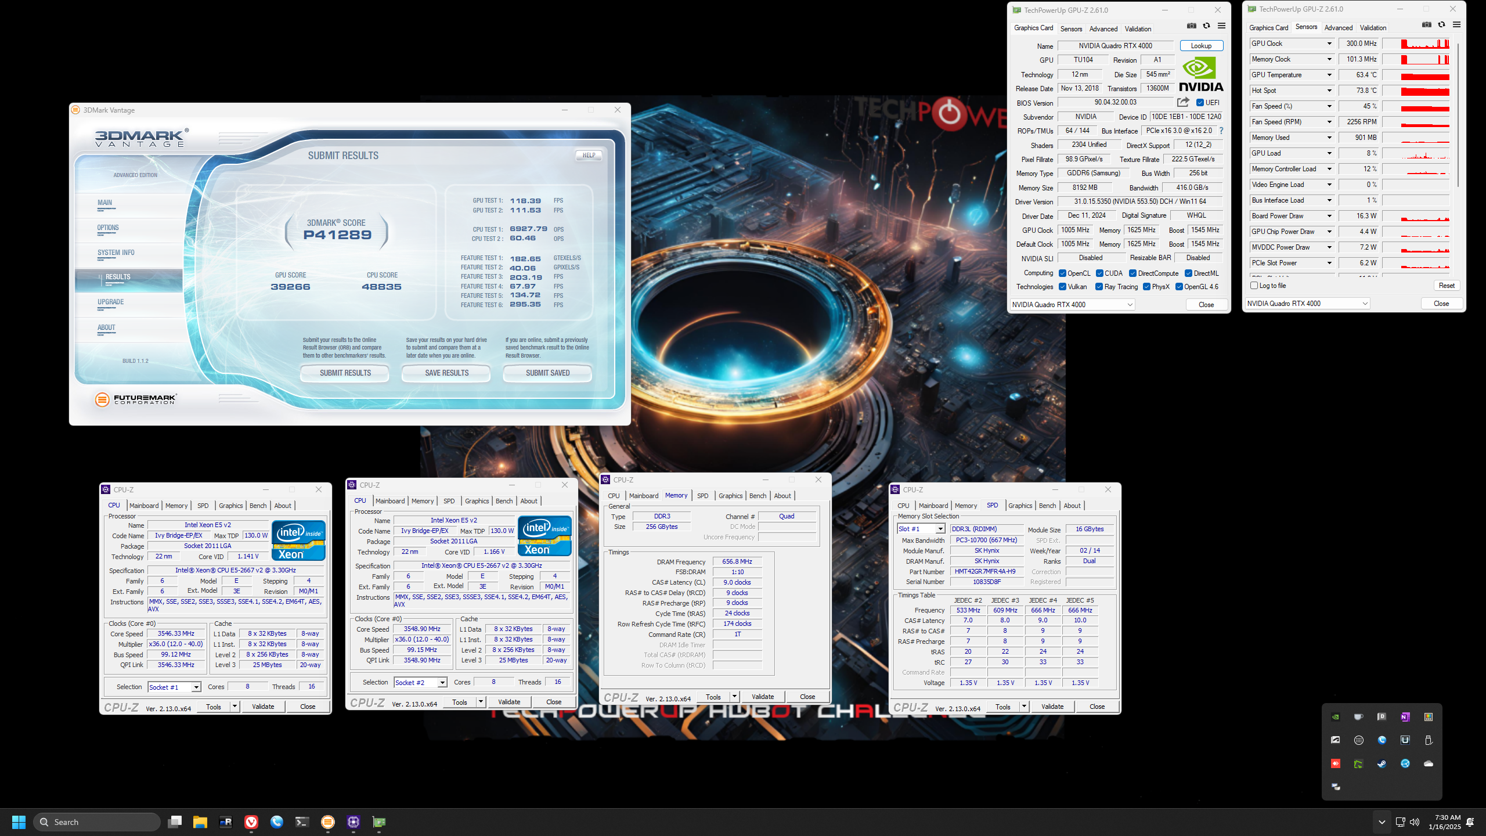Click the OneDrive cloud tray icon
This screenshot has width=1486, height=836.
click(1428, 763)
